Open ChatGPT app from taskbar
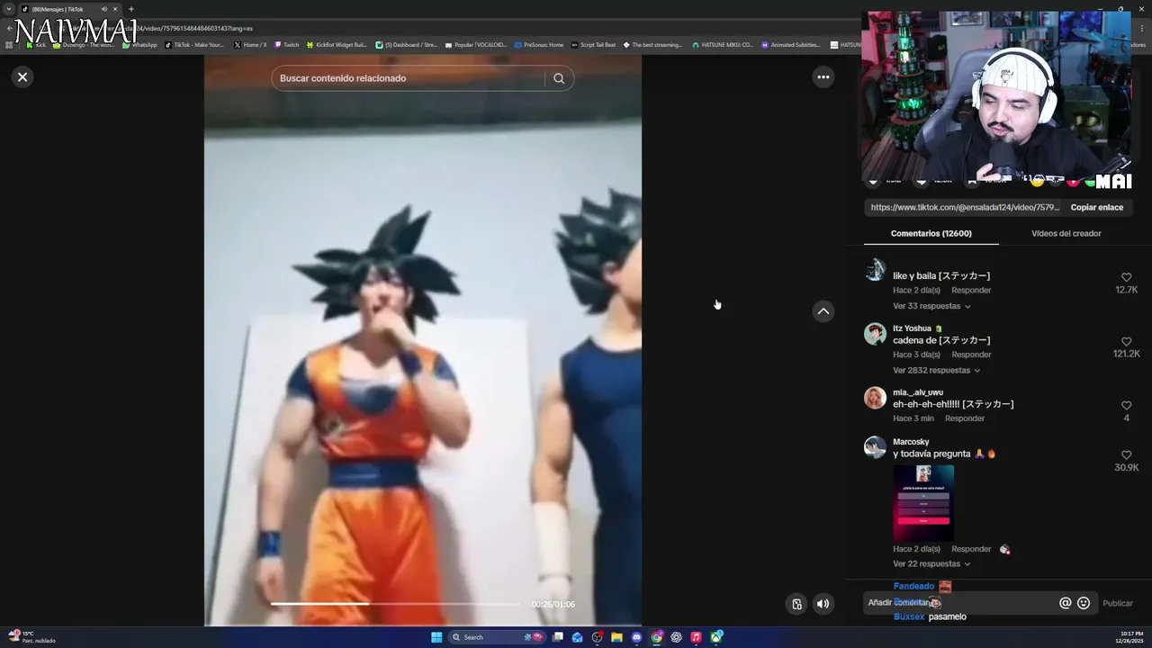The image size is (1152, 648). (x=676, y=637)
